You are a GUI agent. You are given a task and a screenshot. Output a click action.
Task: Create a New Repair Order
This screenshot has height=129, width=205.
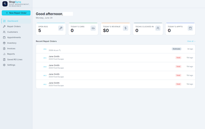tap(16, 13)
